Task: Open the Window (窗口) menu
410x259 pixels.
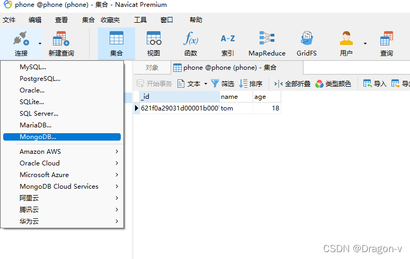Action: pyautogui.click(x=167, y=20)
